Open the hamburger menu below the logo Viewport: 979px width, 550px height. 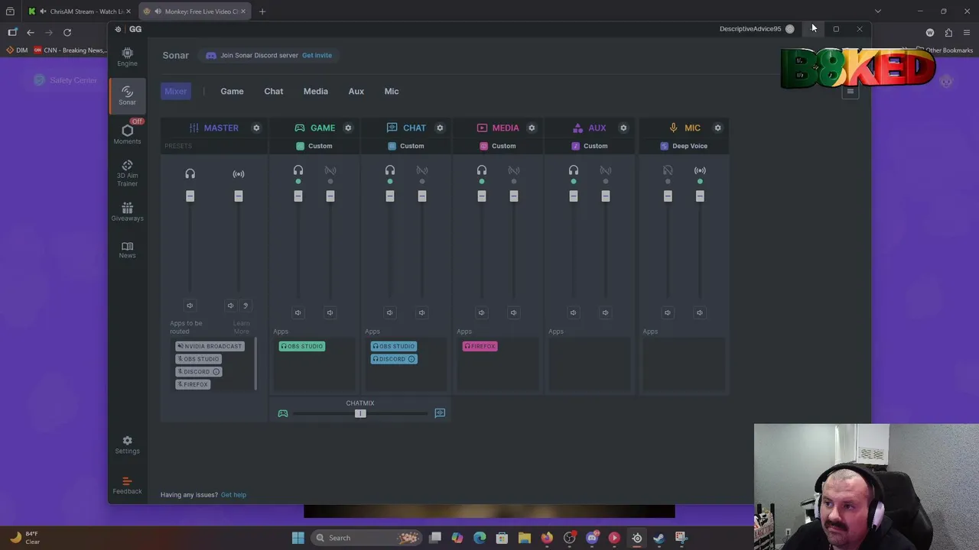(850, 92)
